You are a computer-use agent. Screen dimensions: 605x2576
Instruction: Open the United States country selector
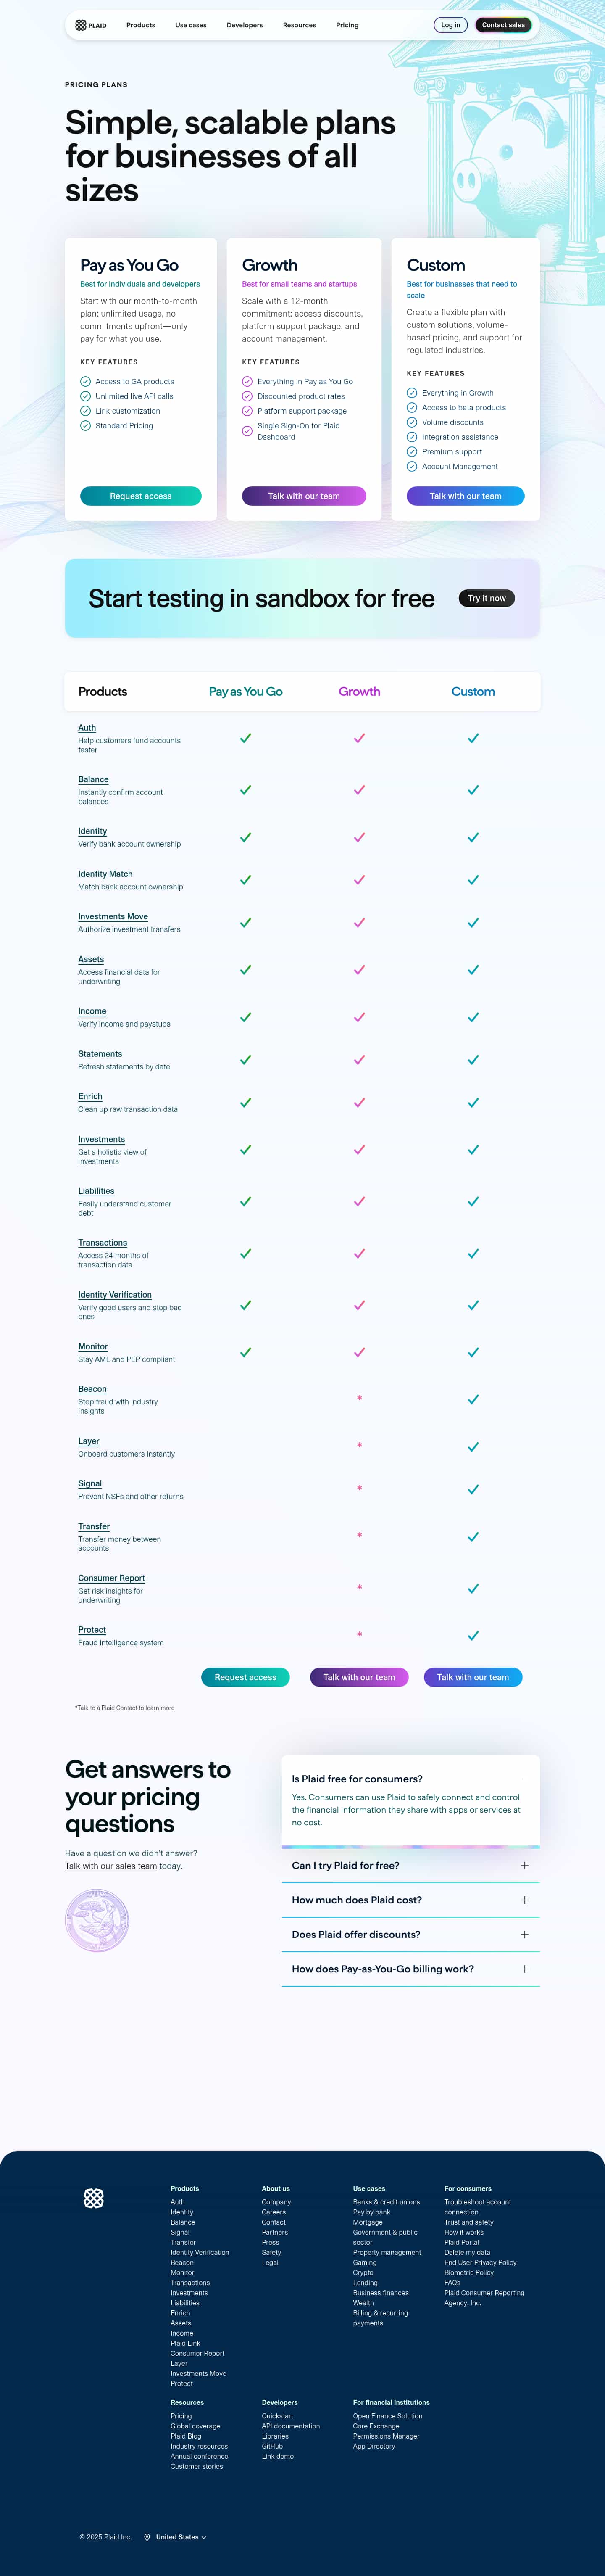(180, 2536)
